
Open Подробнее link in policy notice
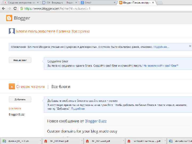pyautogui.click(x=161, y=47)
